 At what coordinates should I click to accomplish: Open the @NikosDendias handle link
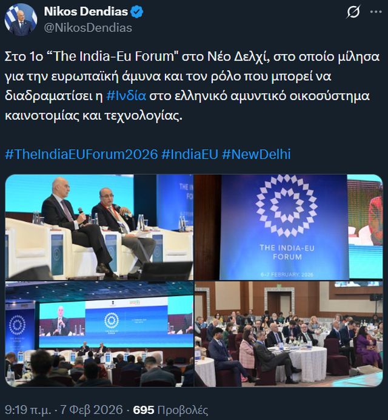(88, 28)
